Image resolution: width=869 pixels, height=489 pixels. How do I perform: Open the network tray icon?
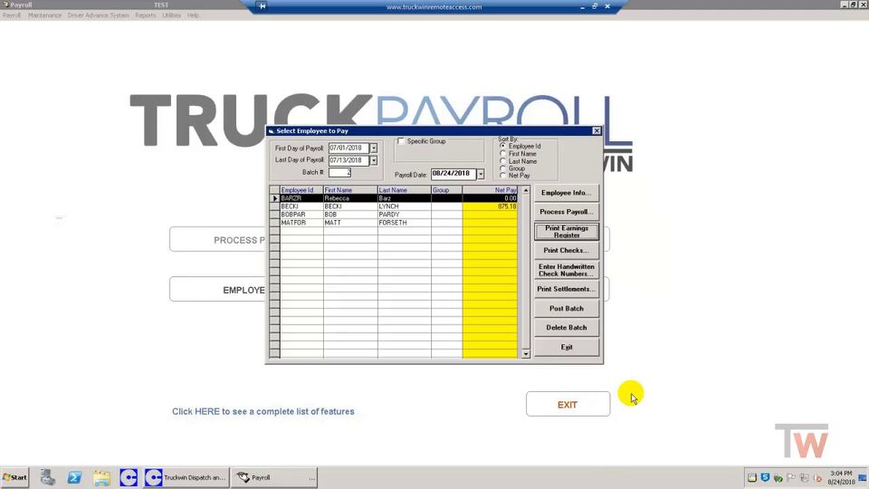[x=804, y=477]
